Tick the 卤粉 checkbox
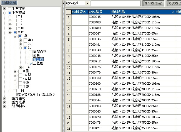Screen dimensions: 181x132 pyautogui.click(x=31, y=55)
